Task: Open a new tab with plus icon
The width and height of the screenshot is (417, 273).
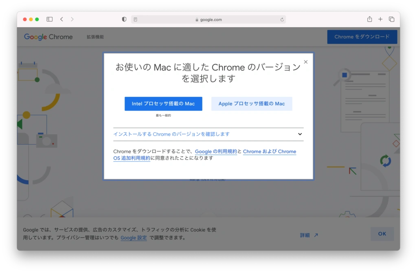Action: (x=380, y=19)
